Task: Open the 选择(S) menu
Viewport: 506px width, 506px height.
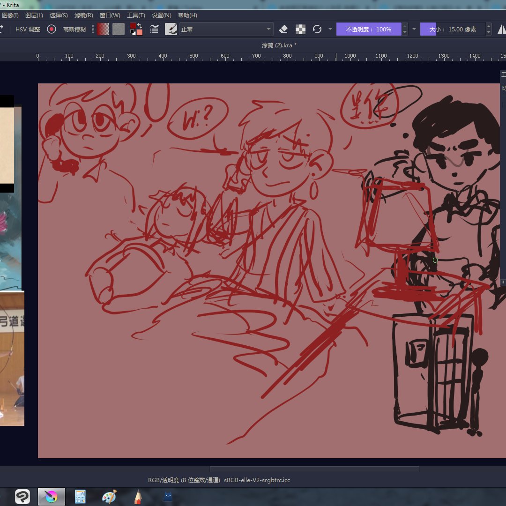Action: click(59, 15)
